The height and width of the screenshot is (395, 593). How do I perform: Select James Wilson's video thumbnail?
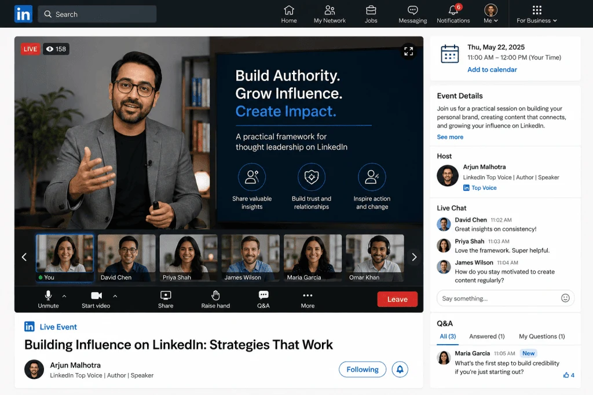coord(250,258)
